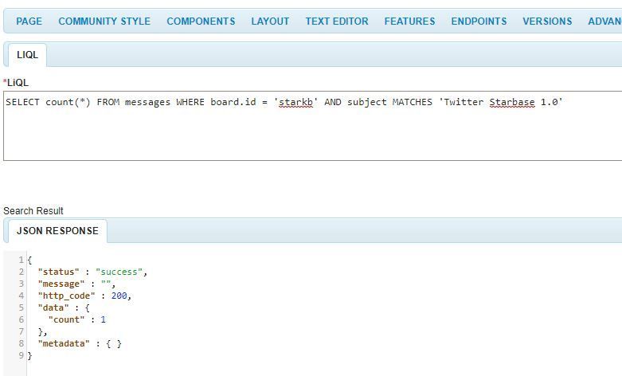The height and width of the screenshot is (376, 622).
Task: Select the LAYOUT tab
Action: 270,21
